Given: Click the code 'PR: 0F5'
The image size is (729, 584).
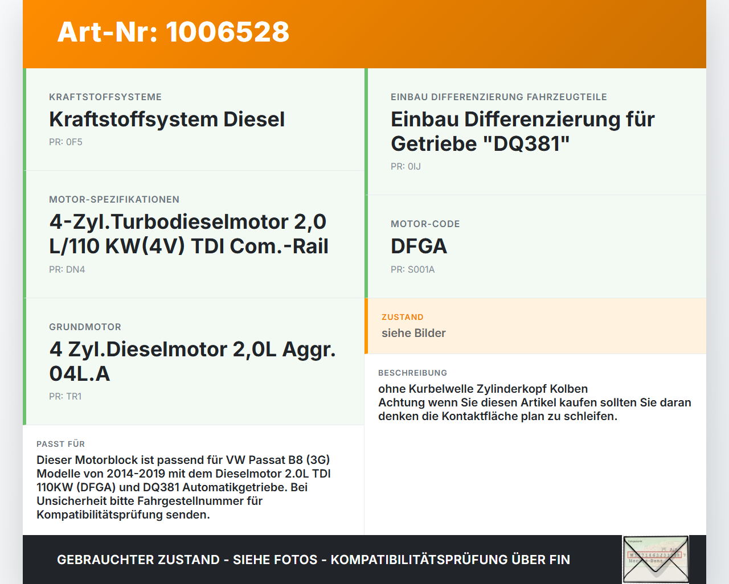Looking at the screenshot, I should click(65, 142).
